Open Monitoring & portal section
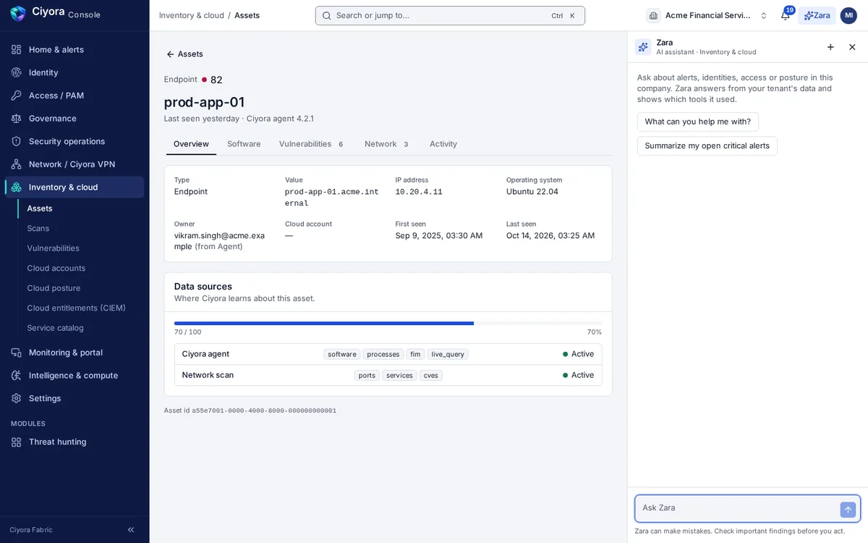Image resolution: width=868 pixels, height=543 pixels. [75, 353]
